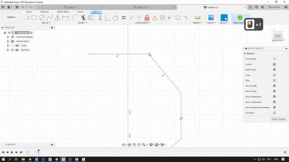Collapse the Options section in Sketch Palette
Screen dimensions: 289x162
coord(245,54)
